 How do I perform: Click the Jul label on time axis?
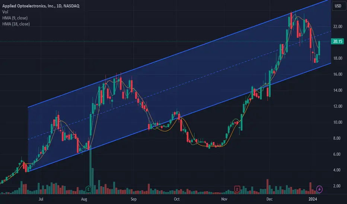(x=41, y=199)
